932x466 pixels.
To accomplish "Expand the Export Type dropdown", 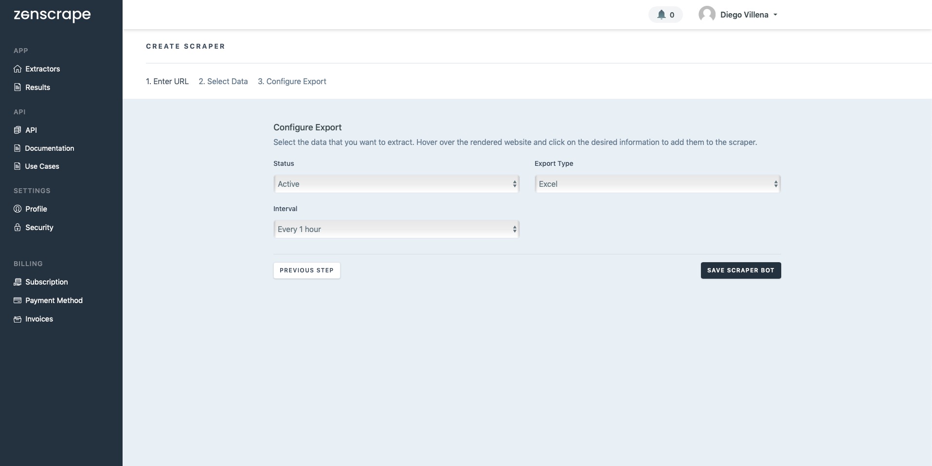I will tap(657, 184).
